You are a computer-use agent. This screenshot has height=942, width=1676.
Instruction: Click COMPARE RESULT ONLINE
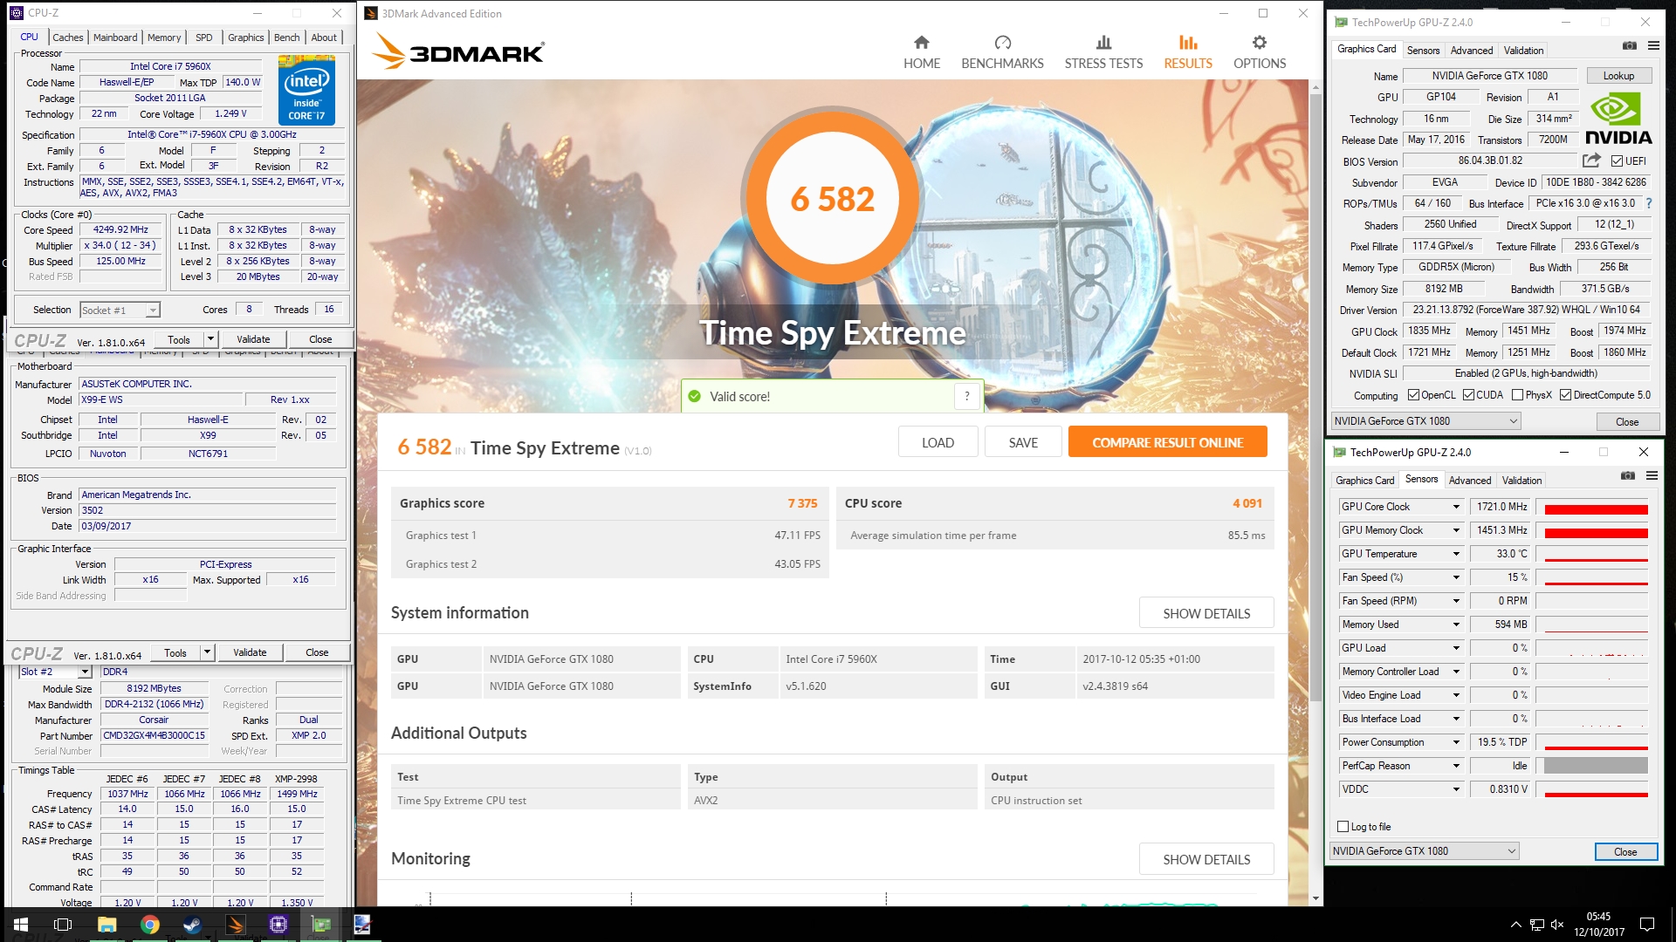click(1167, 442)
